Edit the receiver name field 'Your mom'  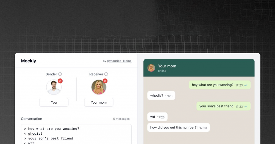pos(99,102)
